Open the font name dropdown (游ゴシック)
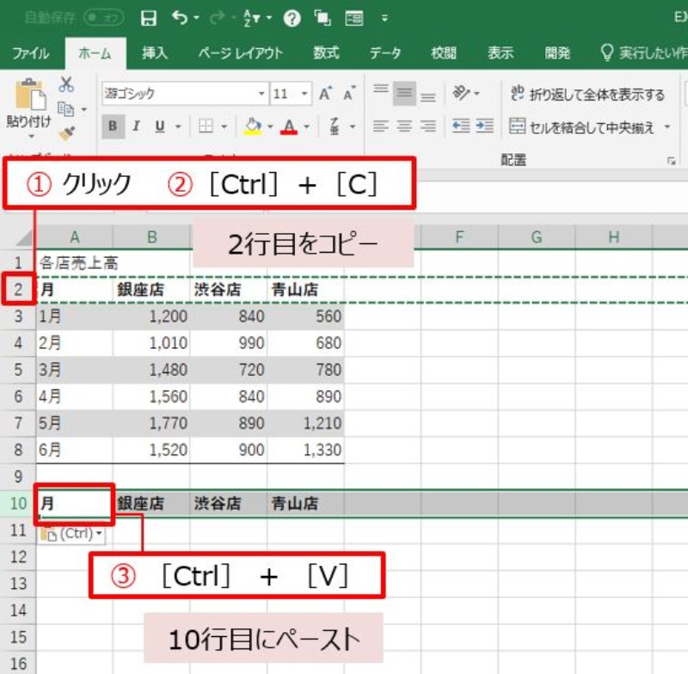 tap(261, 94)
